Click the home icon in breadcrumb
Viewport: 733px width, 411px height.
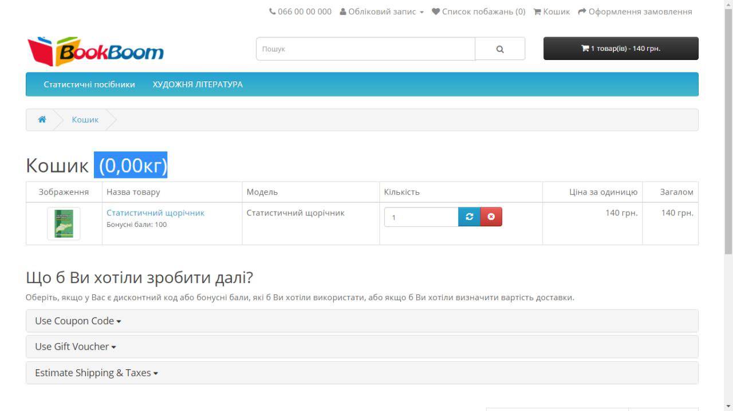point(42,119)
